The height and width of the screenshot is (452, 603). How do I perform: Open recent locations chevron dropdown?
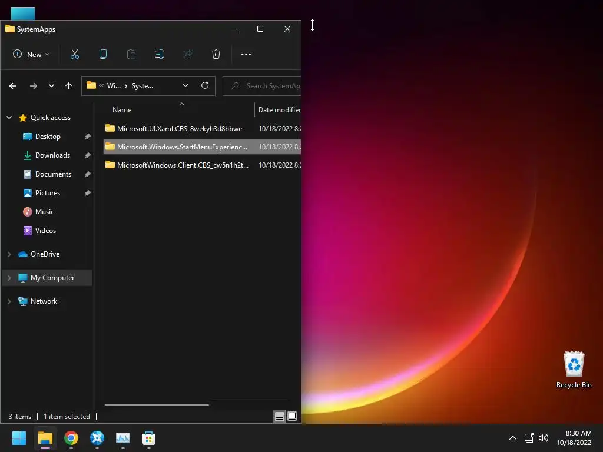click(x=52, y=86)
